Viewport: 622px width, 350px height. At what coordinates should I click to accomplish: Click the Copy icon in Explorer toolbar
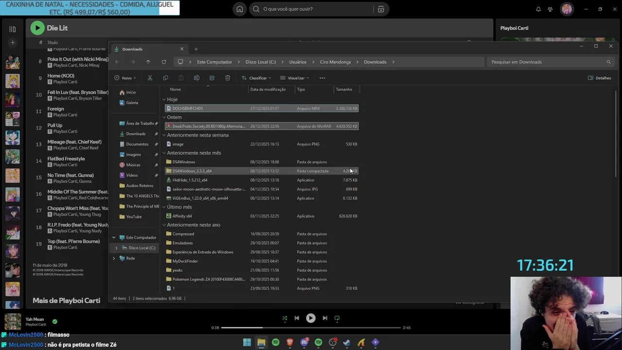click(x=165, y=78)
